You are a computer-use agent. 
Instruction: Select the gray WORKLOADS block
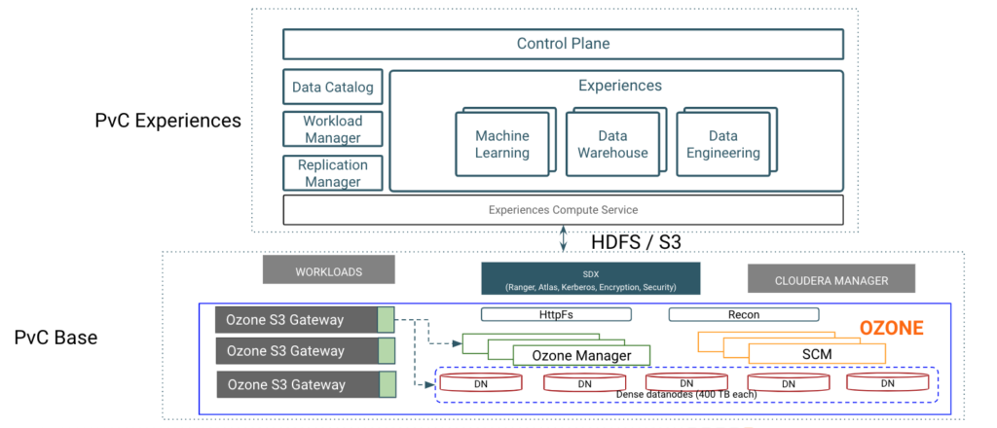point(328,271)
